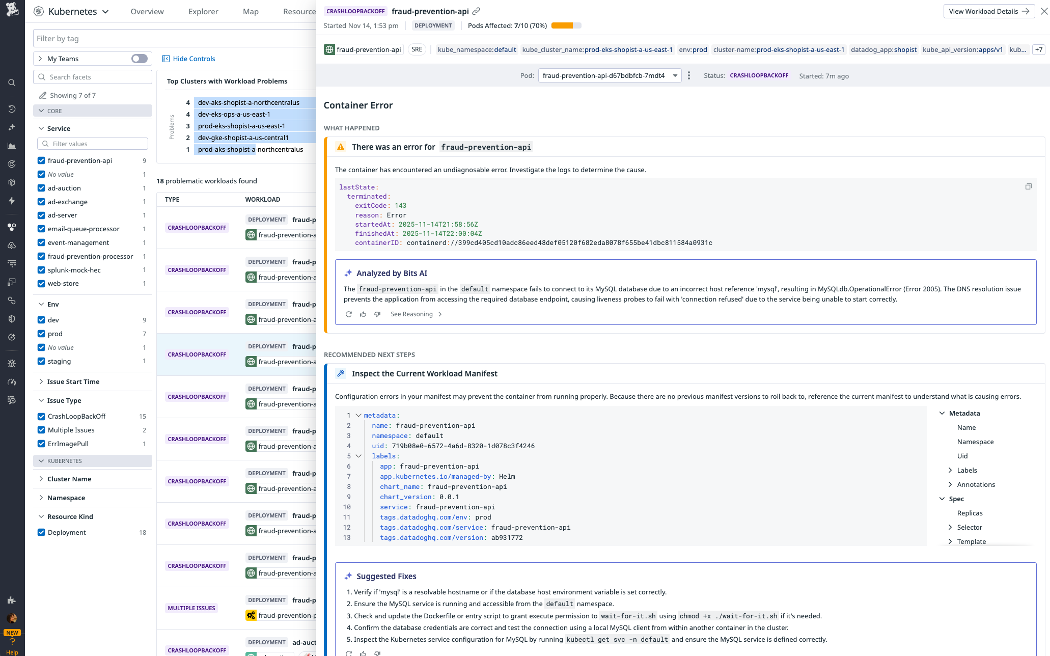Toggle the My Teams switch
This screenshot has width=1050, height=656.
tap(139, 59)
